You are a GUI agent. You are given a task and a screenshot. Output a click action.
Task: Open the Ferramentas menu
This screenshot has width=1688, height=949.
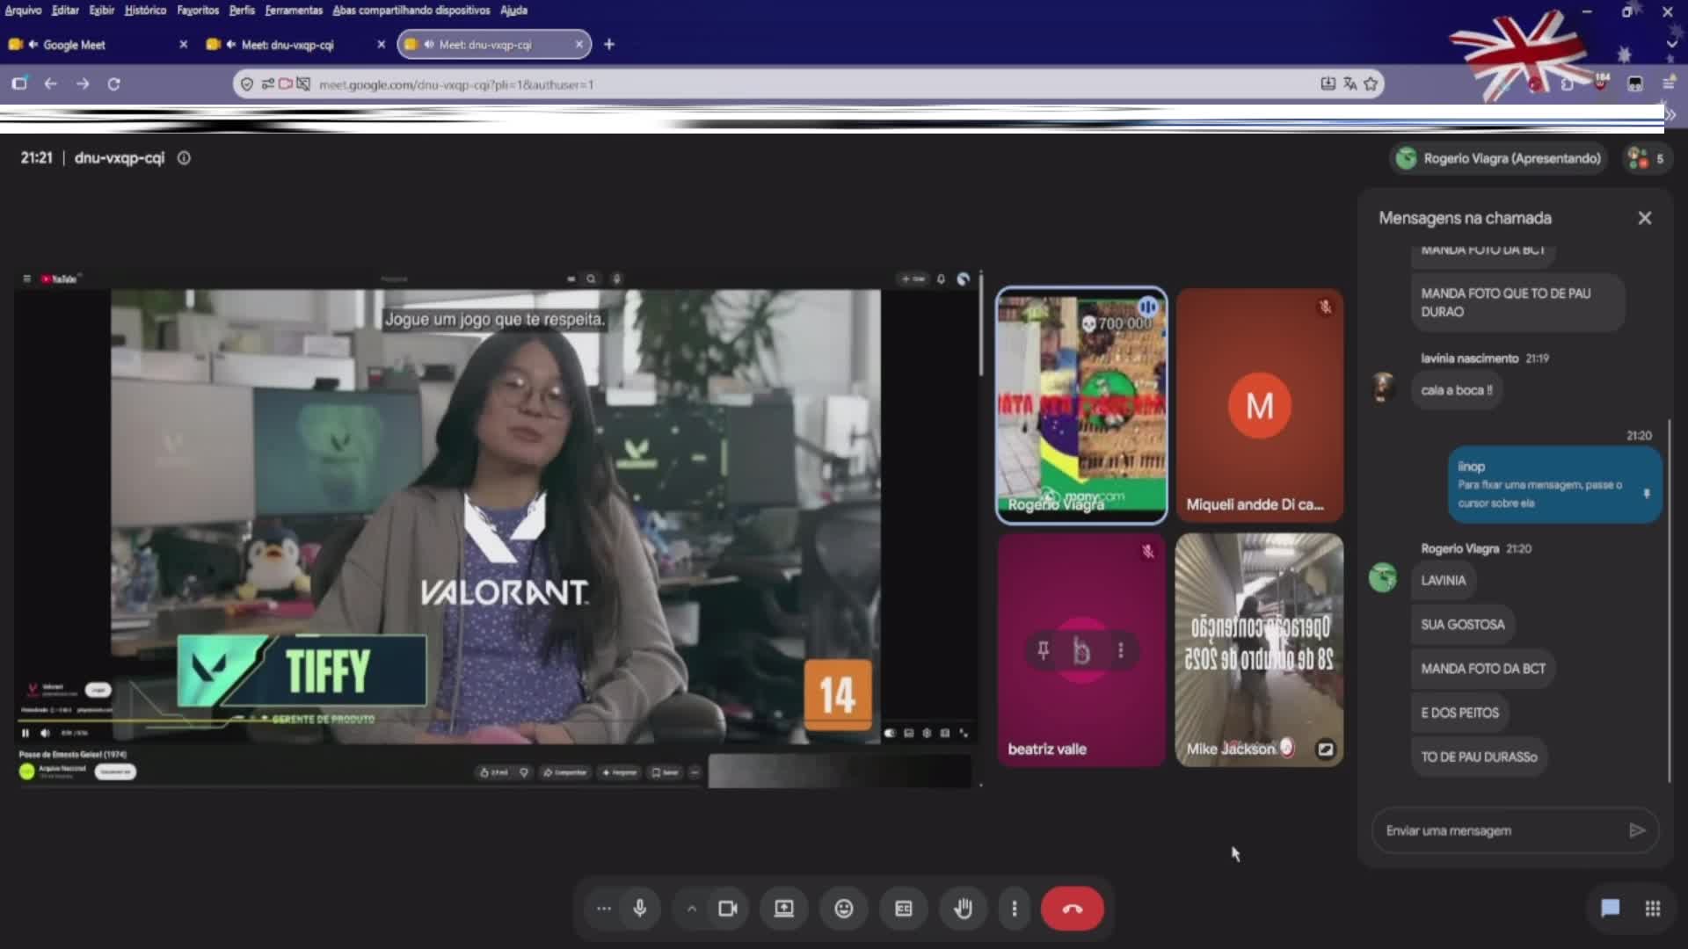coord(294,11)
